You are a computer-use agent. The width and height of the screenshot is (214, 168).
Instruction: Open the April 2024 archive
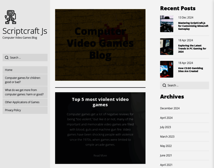[x=166, y=118]
